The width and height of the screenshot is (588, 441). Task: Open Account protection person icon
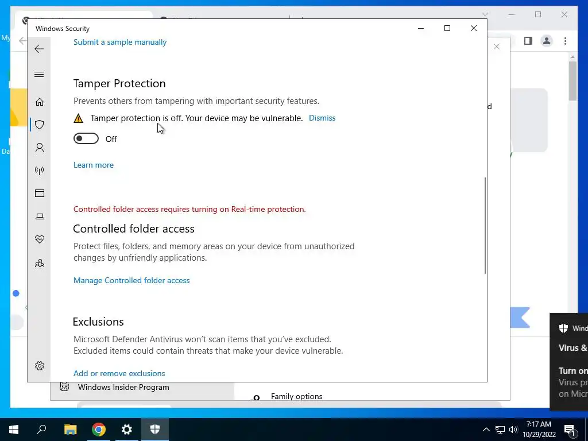[40, 148]
